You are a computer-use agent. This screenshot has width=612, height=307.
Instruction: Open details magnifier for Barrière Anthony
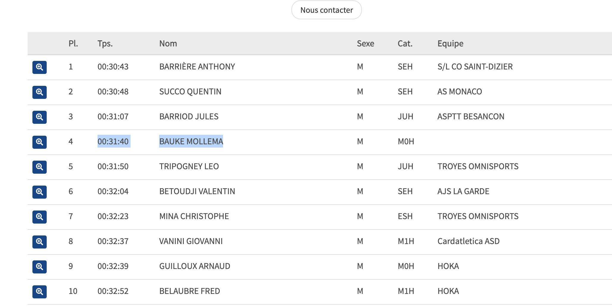point(40,67)
